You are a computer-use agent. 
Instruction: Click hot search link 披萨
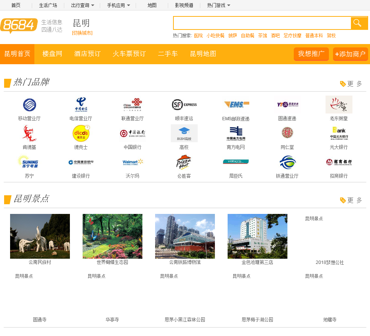point(232,35)
